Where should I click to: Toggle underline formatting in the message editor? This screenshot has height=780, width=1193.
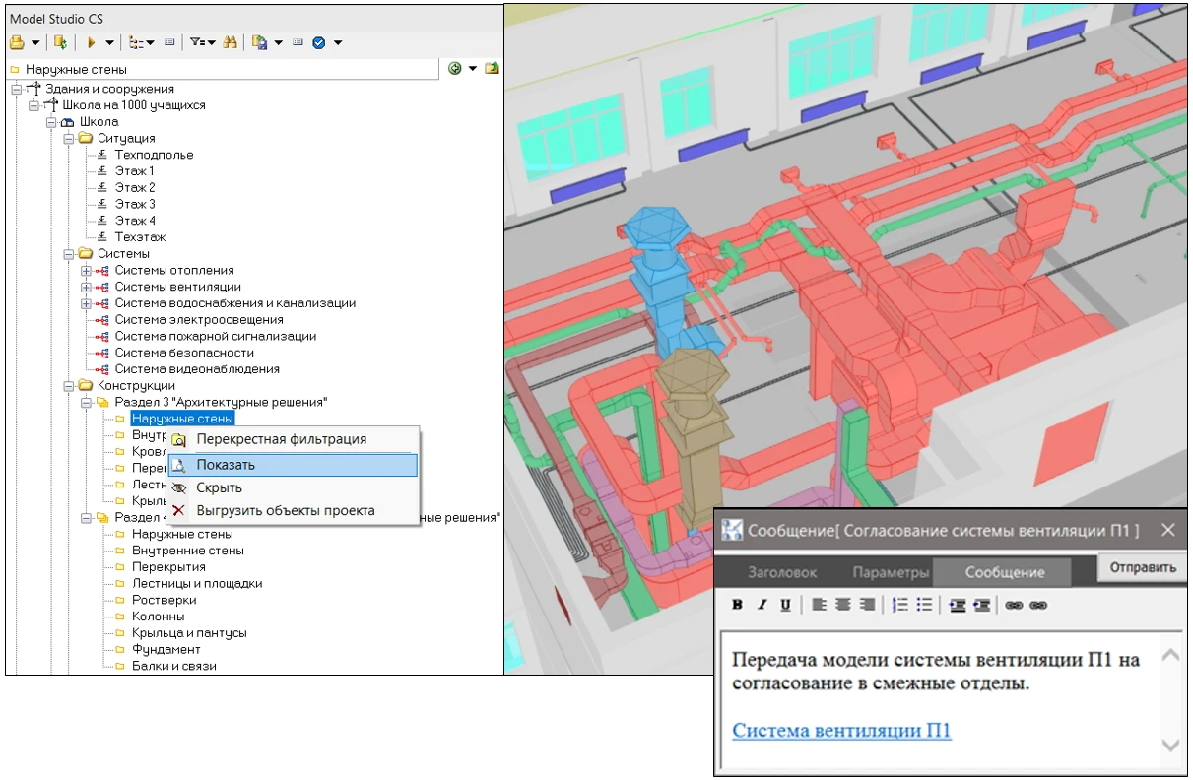pyautogui.click(x=785, y=606)
